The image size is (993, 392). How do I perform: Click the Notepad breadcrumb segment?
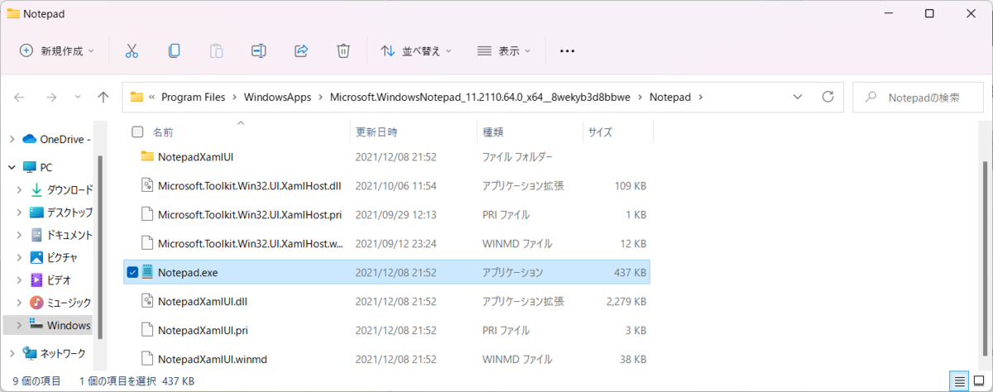(x=669, y=97)
